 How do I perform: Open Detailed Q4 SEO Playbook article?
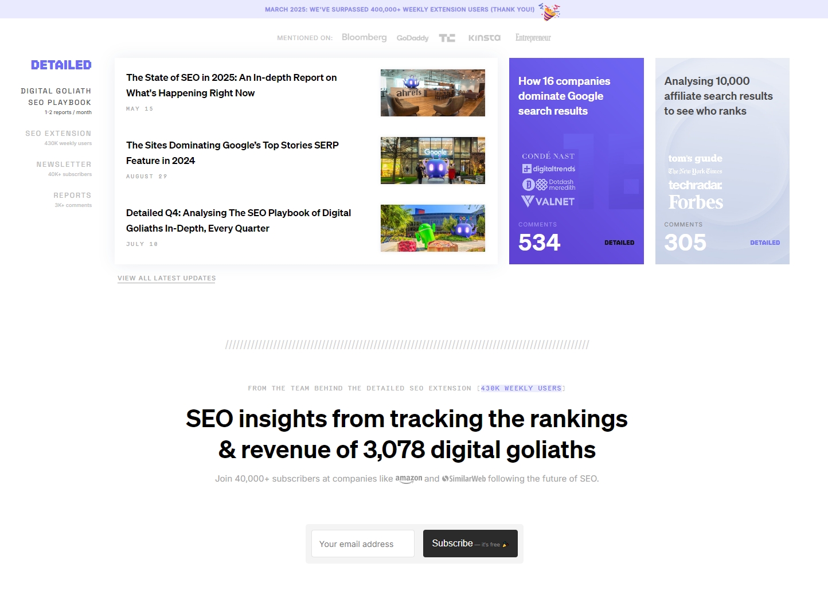[x=239, y=220]
